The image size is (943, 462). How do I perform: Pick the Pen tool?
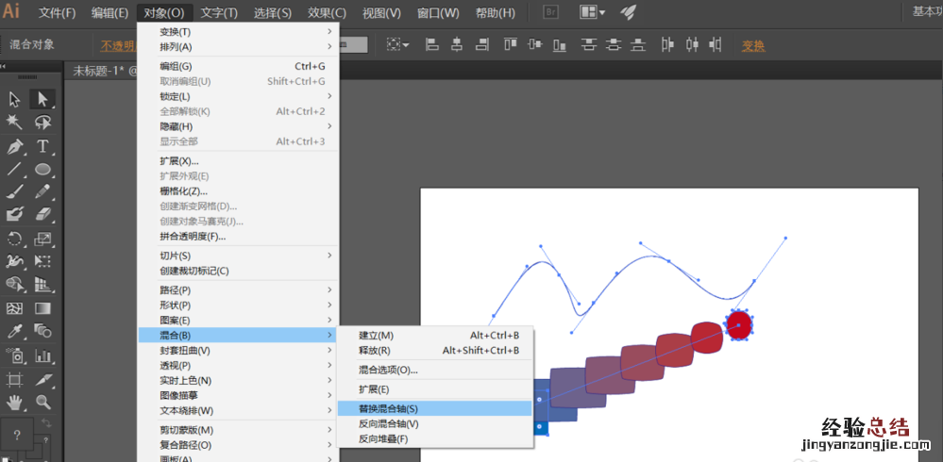click(14, 147)
